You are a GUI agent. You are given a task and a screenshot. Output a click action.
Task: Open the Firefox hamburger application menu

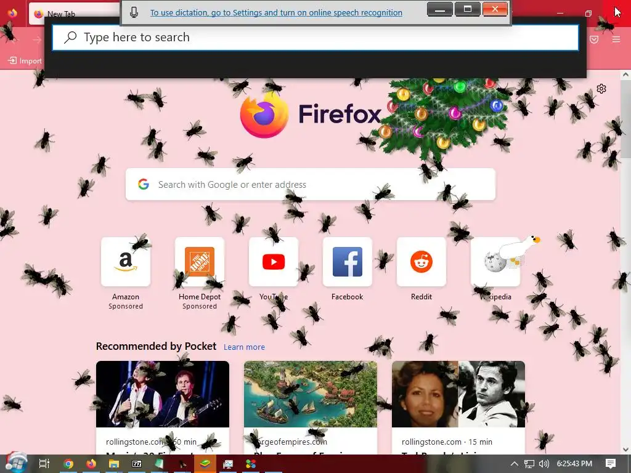616,39
